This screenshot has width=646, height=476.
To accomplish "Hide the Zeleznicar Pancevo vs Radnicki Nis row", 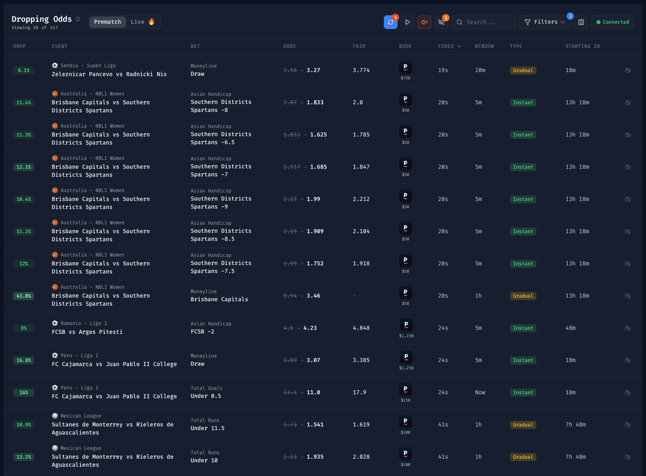I will (x=627, y=70).
